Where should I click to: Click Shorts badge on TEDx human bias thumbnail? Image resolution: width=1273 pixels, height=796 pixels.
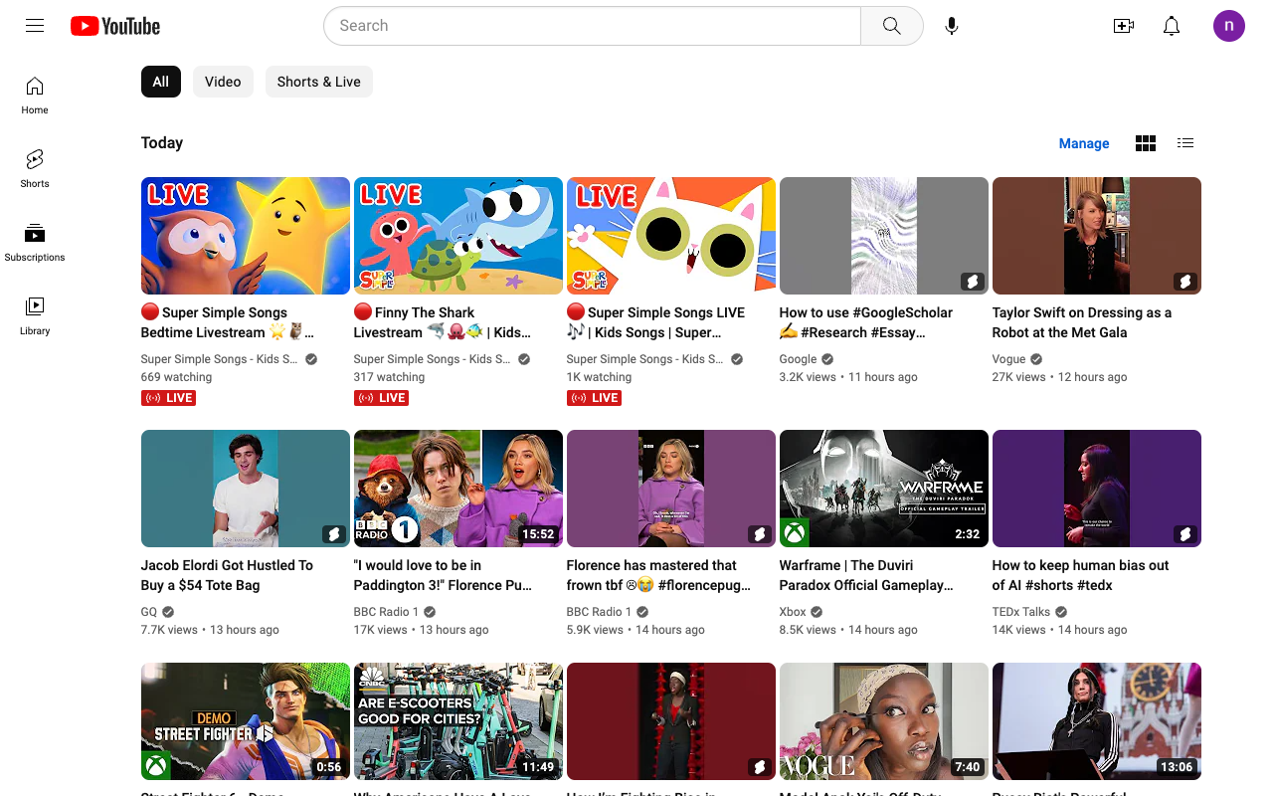click(x=1184, y=534)
